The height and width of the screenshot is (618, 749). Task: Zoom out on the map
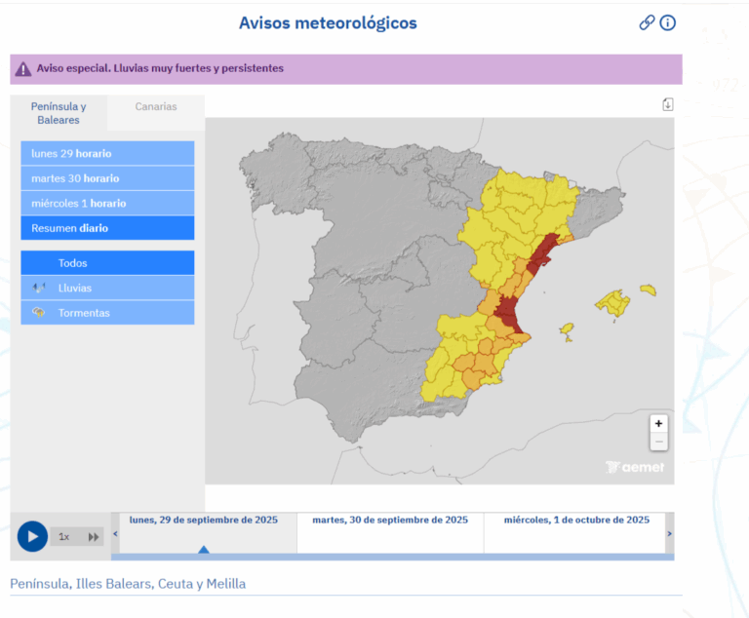(658, 442)
